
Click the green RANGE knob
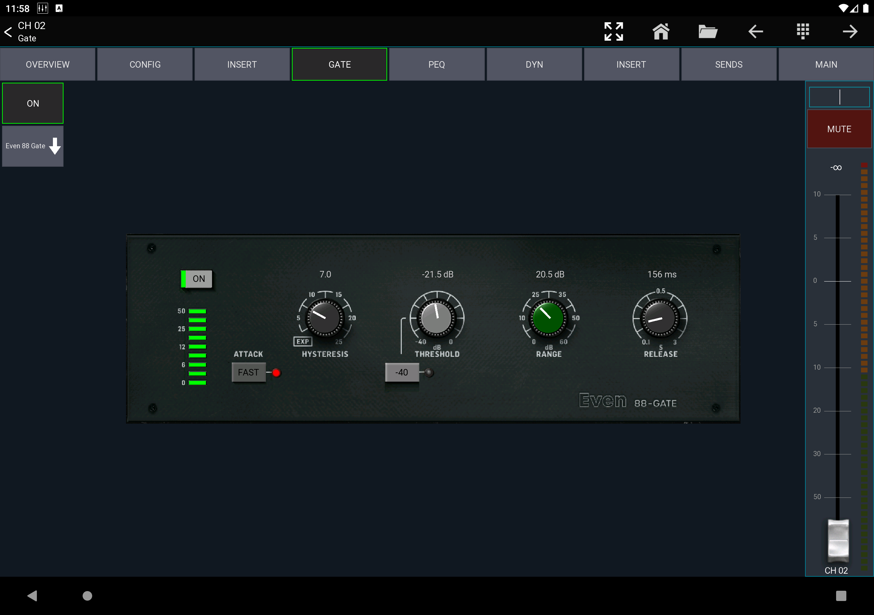[x=549, y=317]
